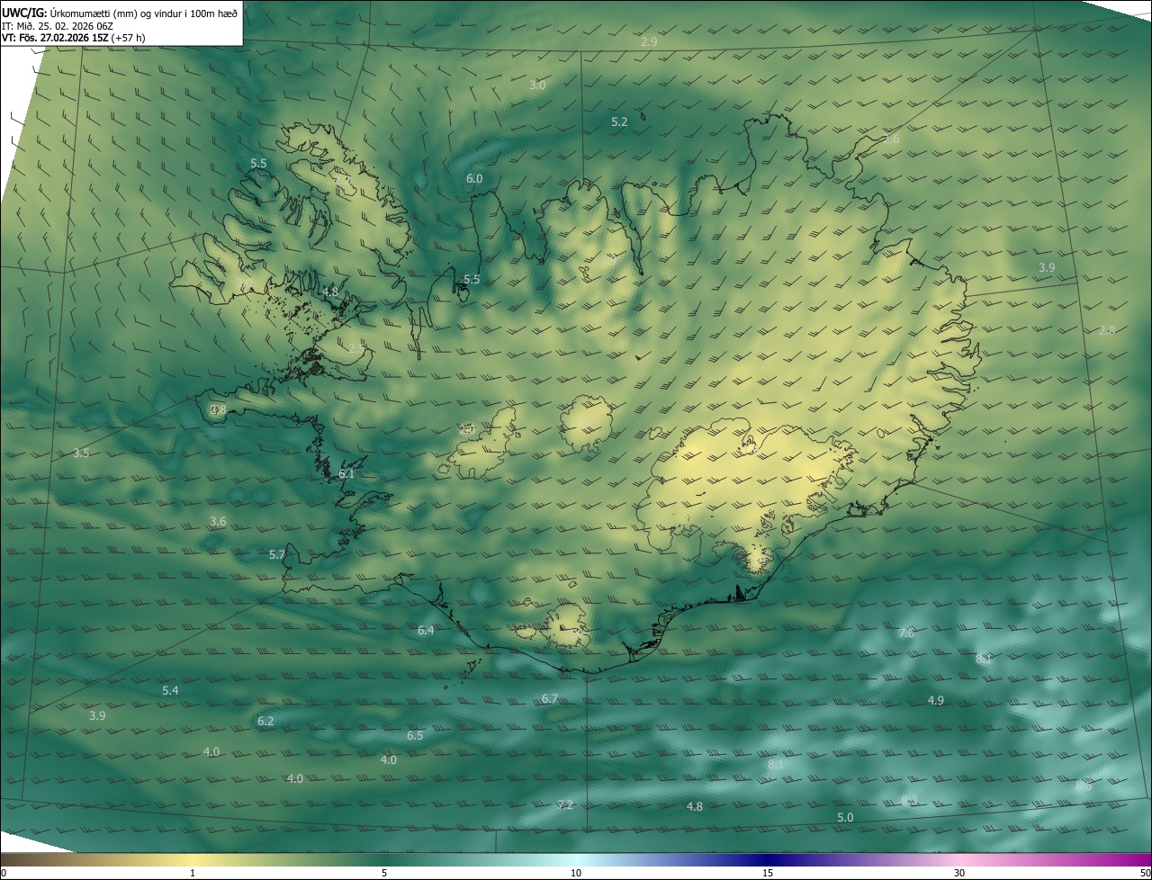Click the color scale tick label 1

193,874
